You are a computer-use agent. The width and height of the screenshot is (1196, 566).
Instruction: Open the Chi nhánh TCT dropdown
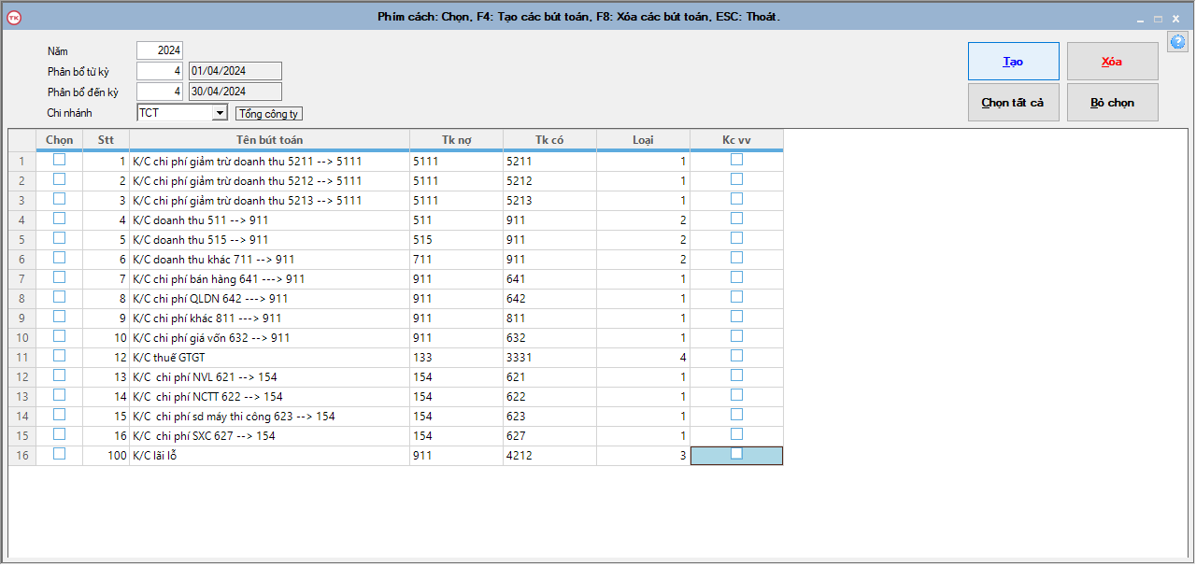point(220,113)
